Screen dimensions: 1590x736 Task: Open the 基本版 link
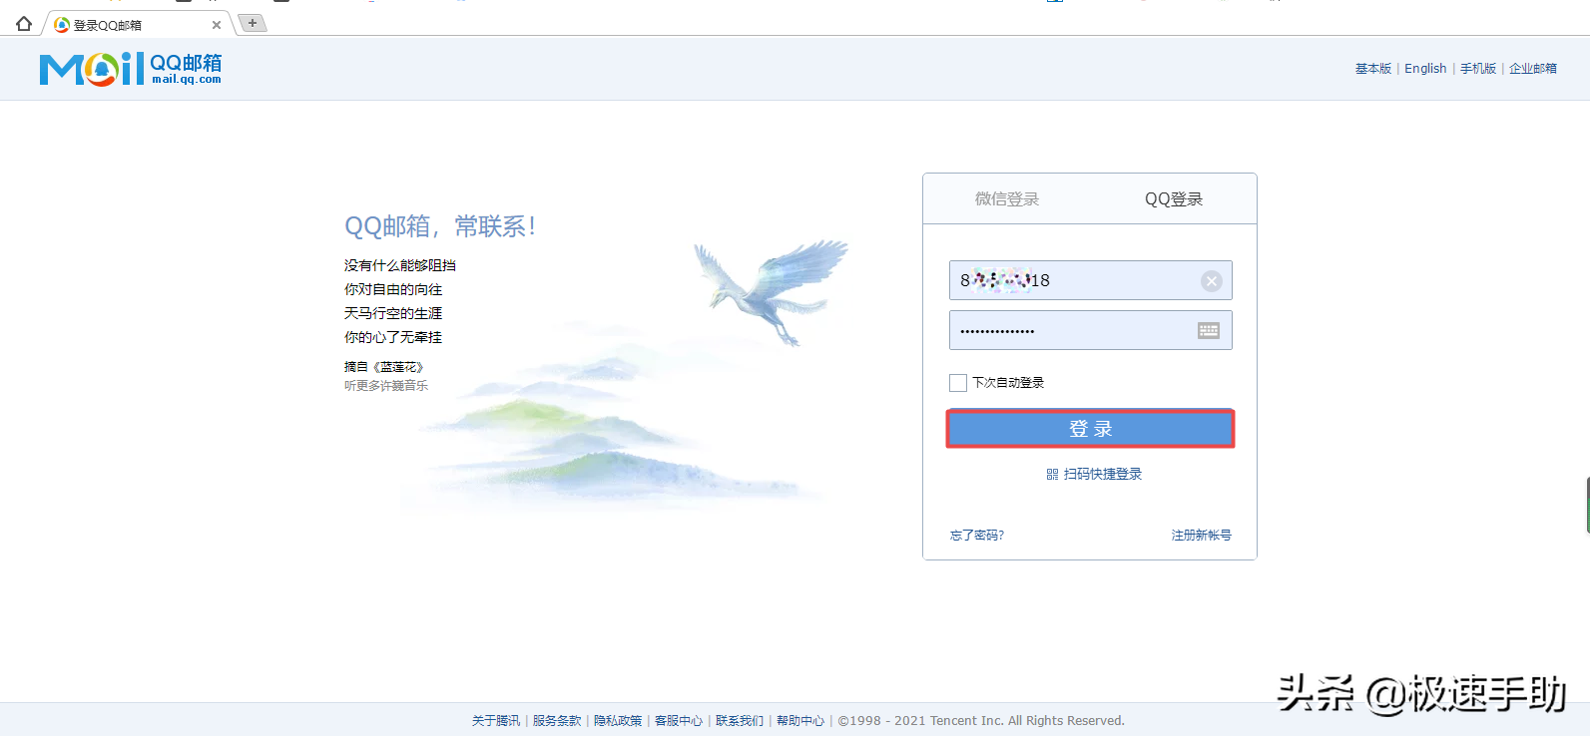[x=1372, y=69]
